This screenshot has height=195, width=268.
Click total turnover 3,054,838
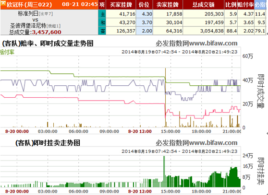tap(212, 31)
